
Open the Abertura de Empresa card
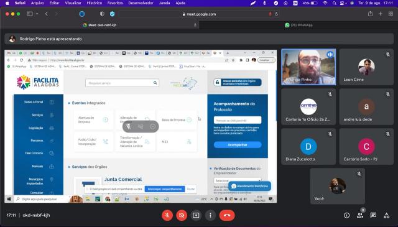93,120
